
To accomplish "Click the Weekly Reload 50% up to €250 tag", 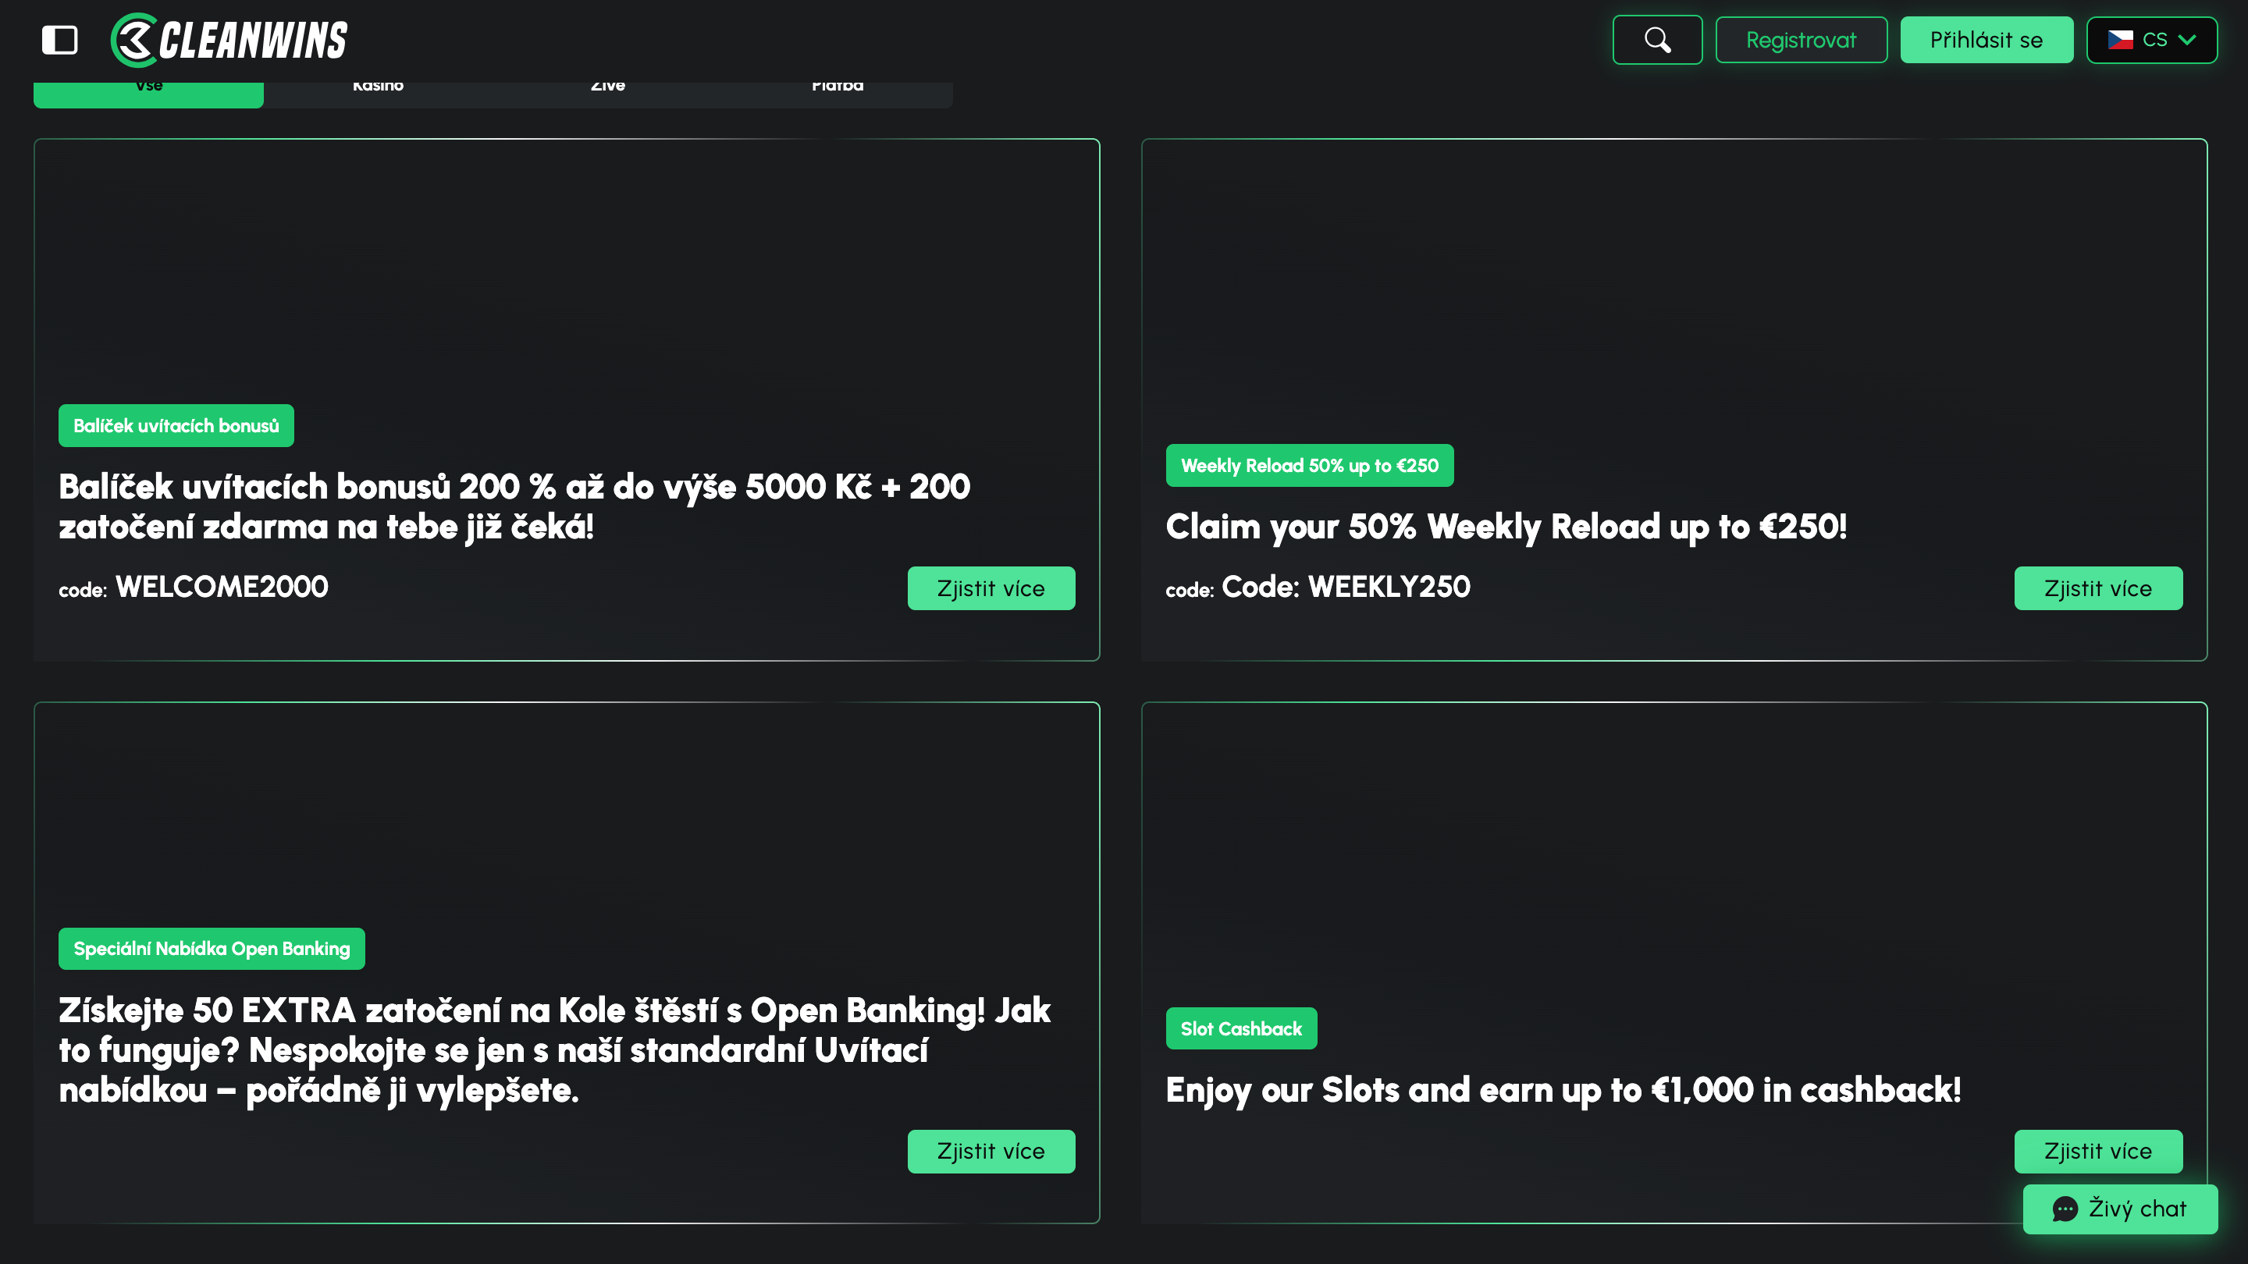I will pos(1309,465).
